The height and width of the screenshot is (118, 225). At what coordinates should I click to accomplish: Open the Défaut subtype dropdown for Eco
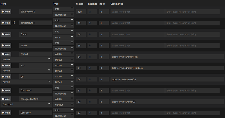tap(64, 71)
